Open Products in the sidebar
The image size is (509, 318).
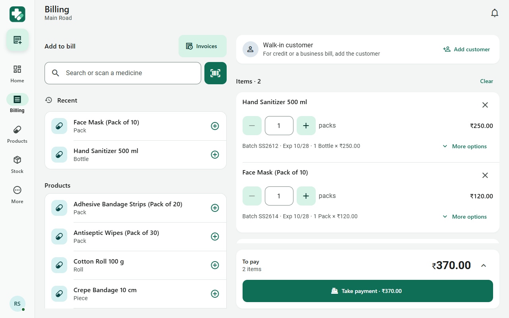(17, 134)
